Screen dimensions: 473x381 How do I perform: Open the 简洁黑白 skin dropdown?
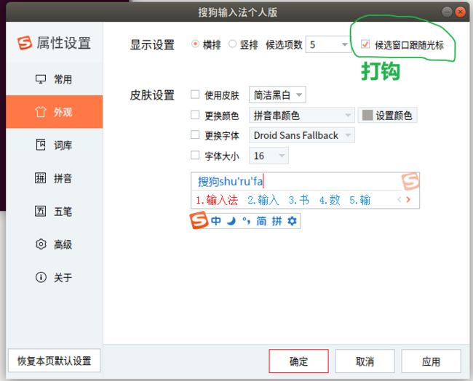pos(277,95)
